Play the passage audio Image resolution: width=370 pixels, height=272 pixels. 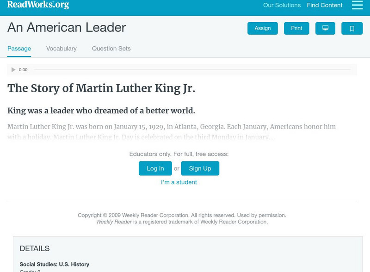[13, 70]
